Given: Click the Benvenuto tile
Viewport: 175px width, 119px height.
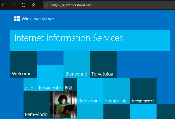Looking at the screenshot, I should (50, 78).
